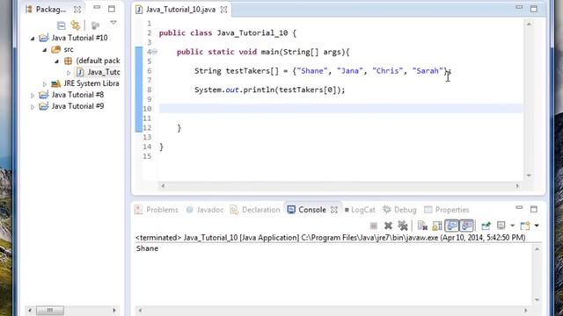Click the console horizontal scrollbar left arrow
Screen dimensions: 563x316
coord(141,311)
